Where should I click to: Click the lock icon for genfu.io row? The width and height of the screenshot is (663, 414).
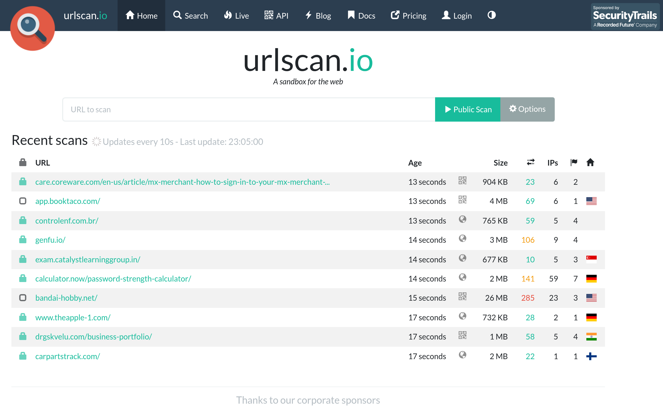point(23,240)
